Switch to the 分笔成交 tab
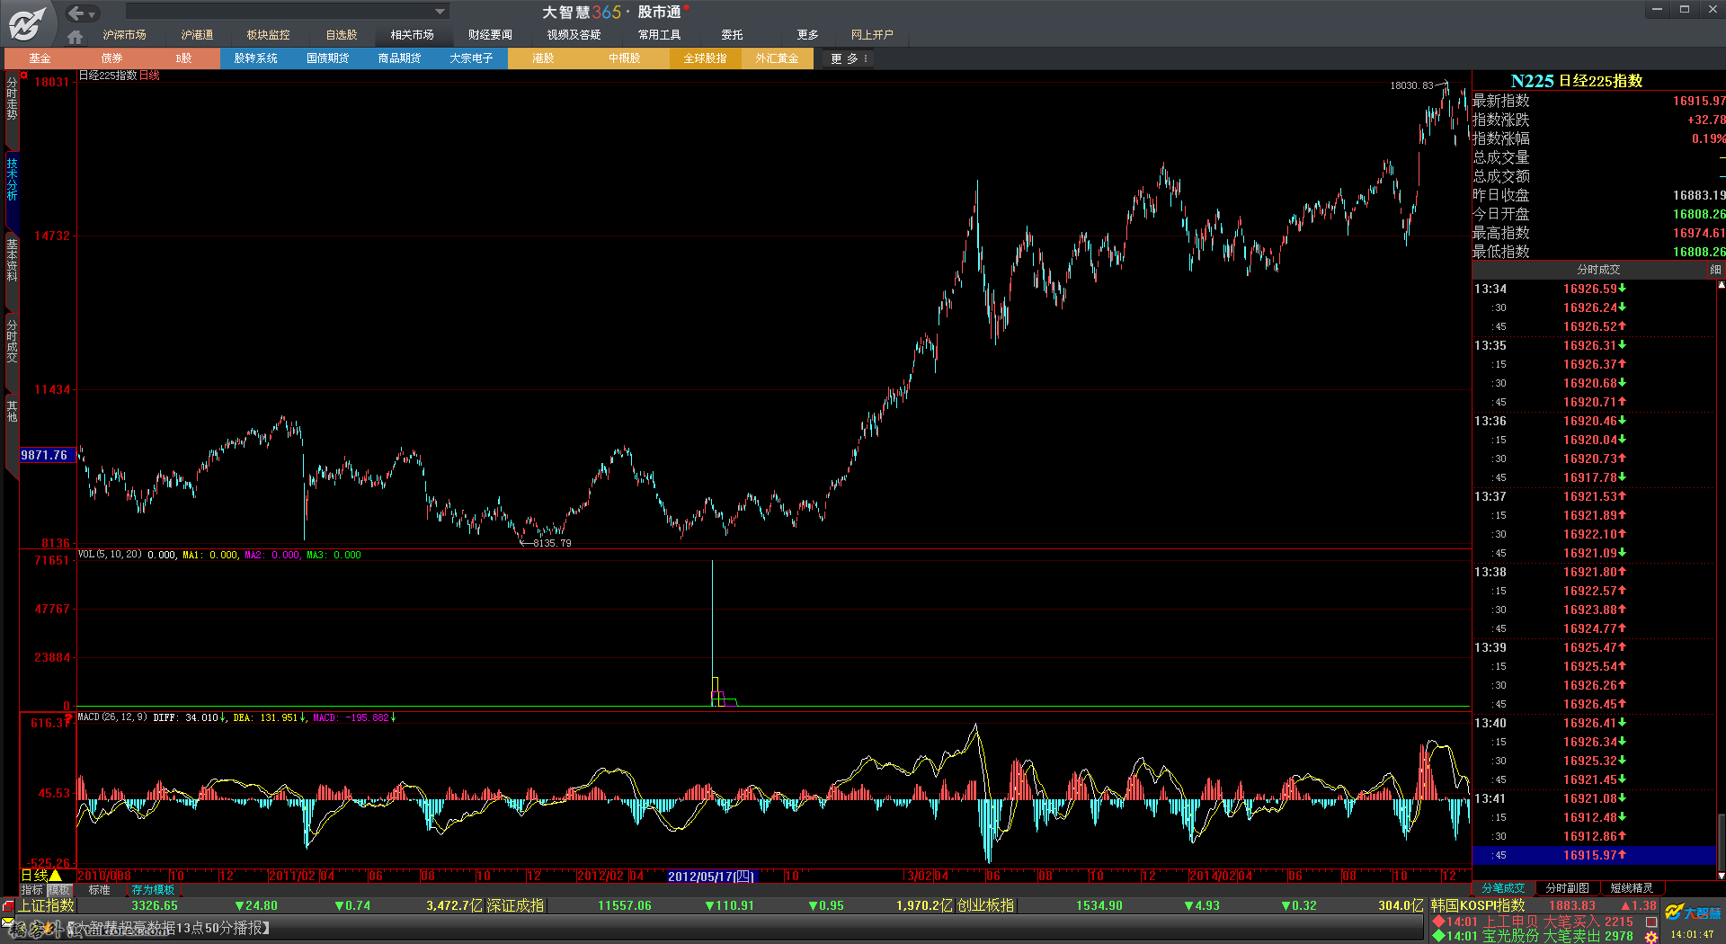Viewport: 1726px width, 944px height. 1504,888
